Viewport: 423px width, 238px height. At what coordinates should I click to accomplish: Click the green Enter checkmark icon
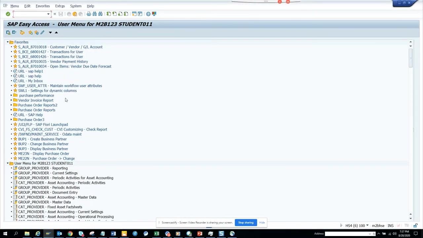tap(8, 14)
